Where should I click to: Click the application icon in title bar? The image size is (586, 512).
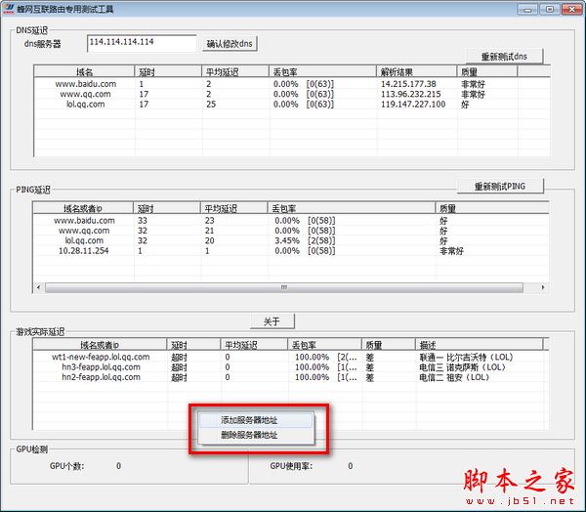click(x=8, y=8)
